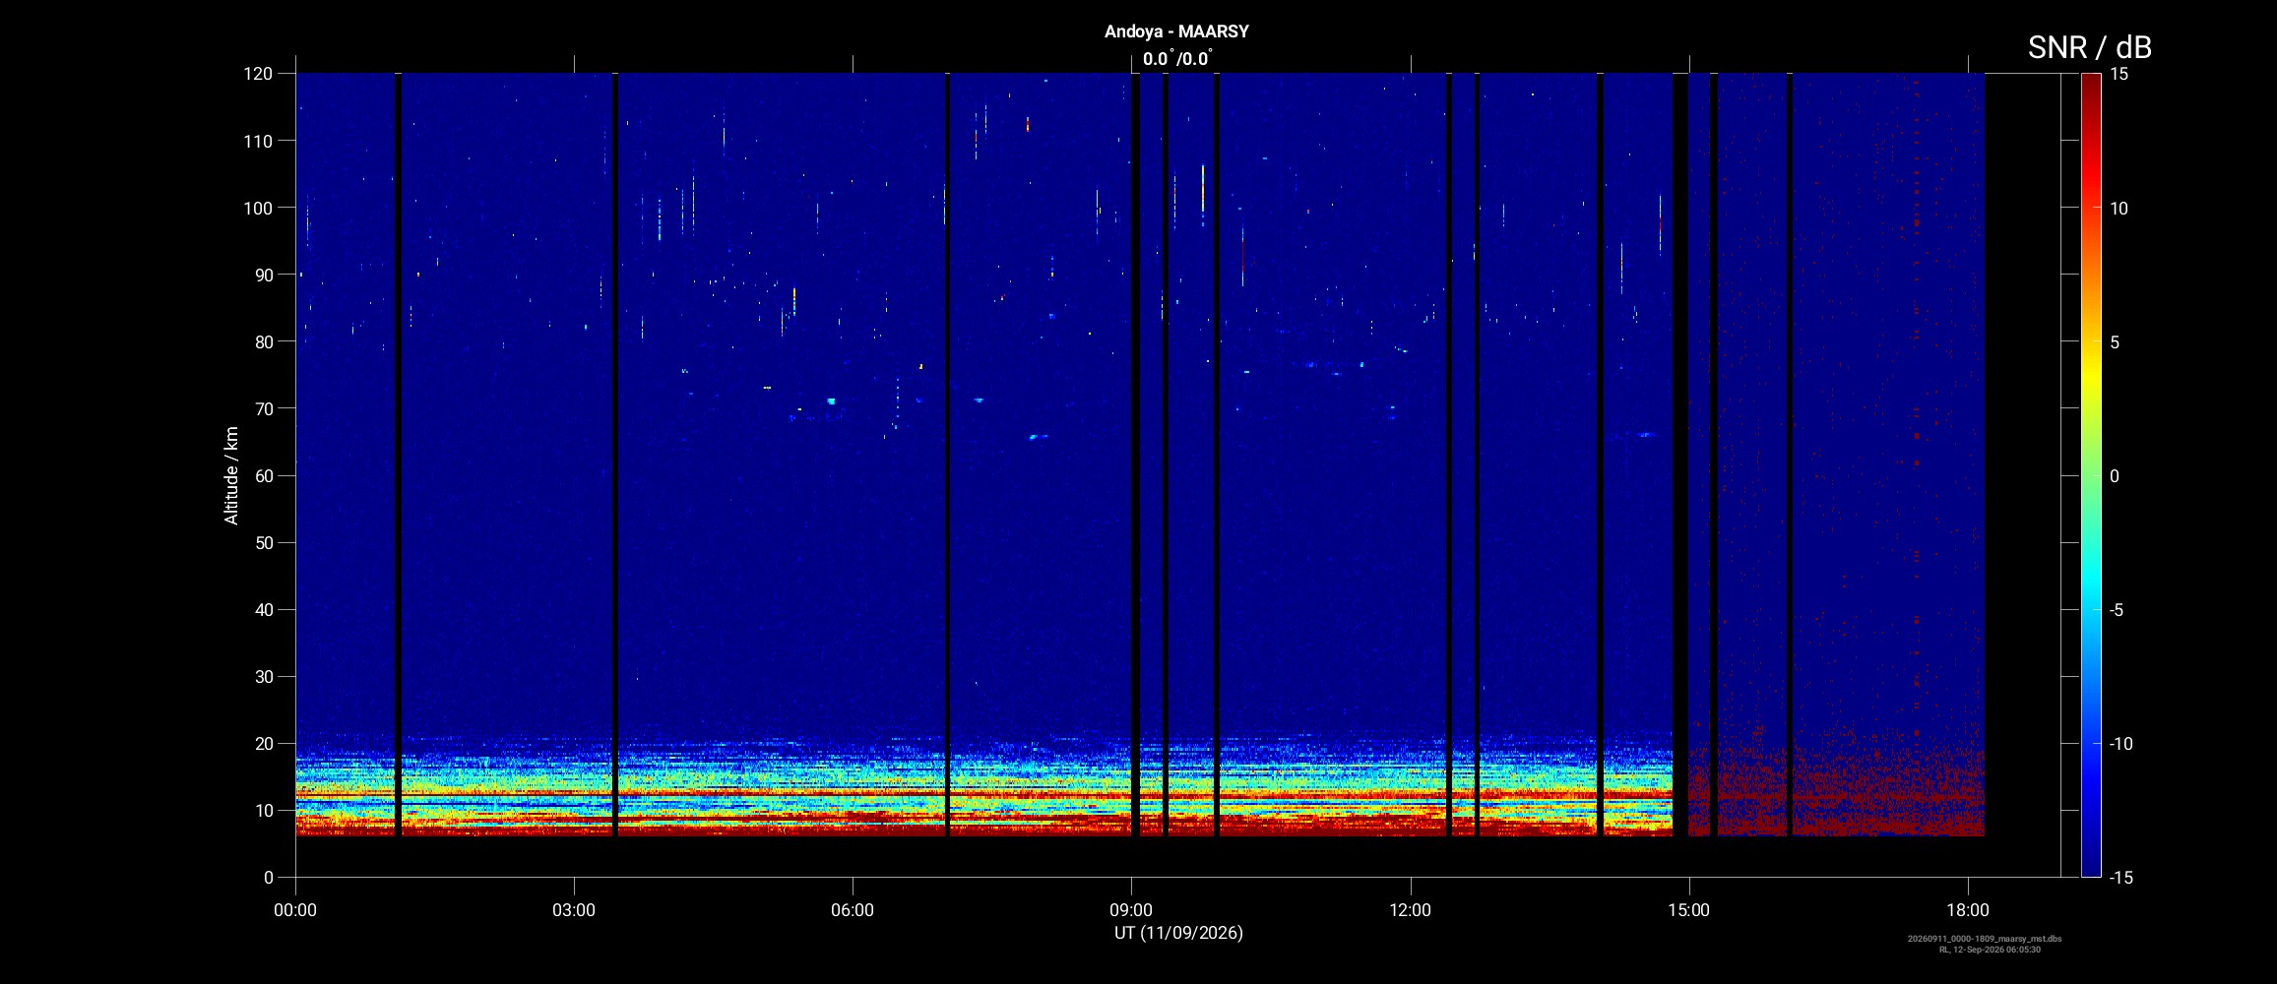Click the 'SNR / dB' colorbar label
The height and width of the screenshot is (984, 2277).
[2089, 47]
